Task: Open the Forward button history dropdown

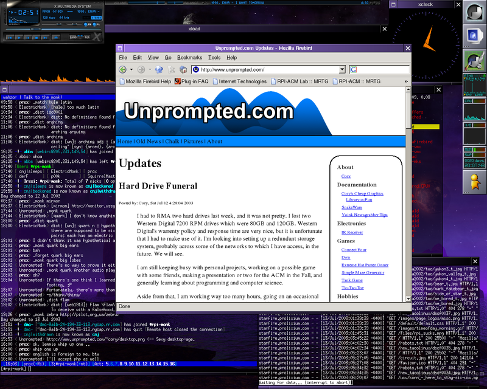Action: click(x=150, y=69)
